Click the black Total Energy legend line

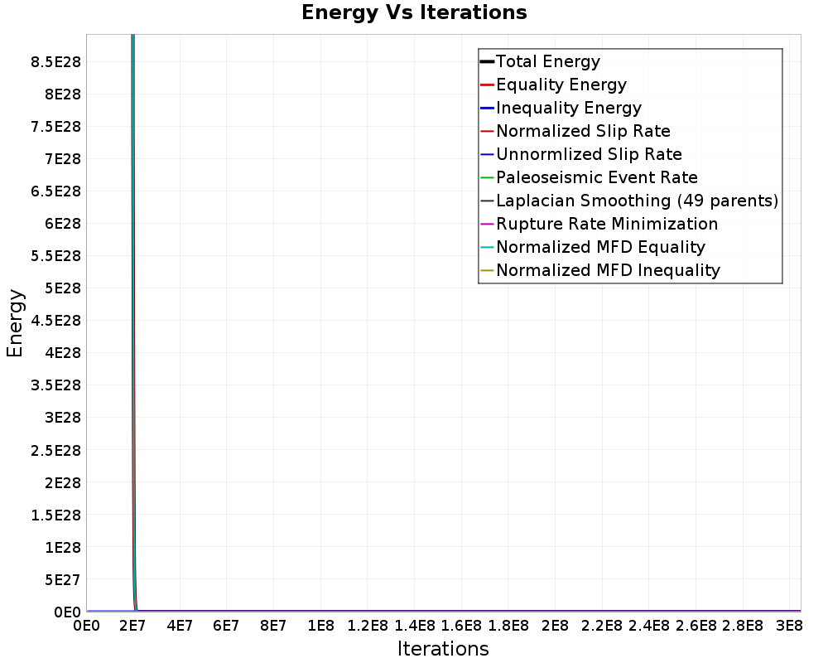click(x=487, y=62)
